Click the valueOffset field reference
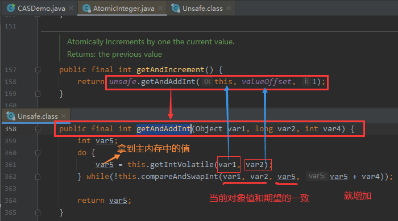 click(x=266, y=82)
